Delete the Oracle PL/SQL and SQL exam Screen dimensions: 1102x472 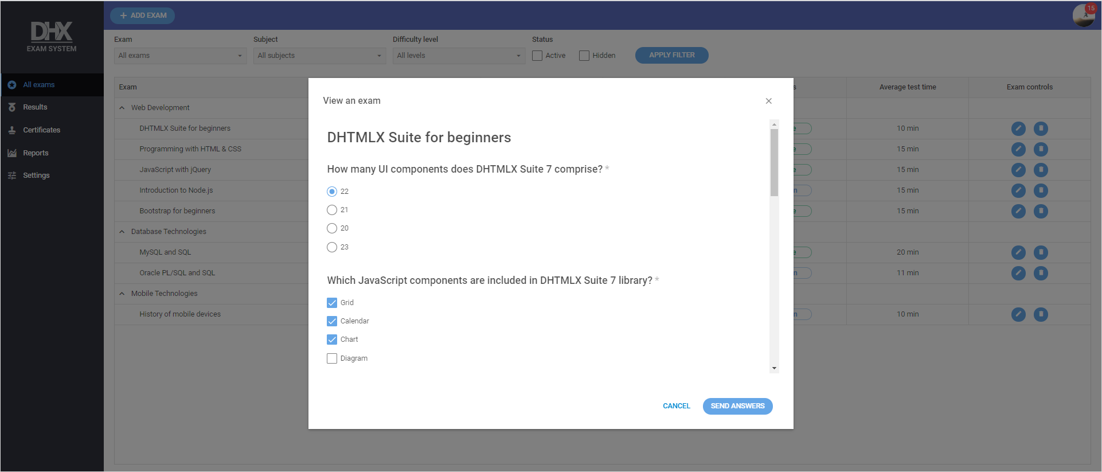(1041, 273)
